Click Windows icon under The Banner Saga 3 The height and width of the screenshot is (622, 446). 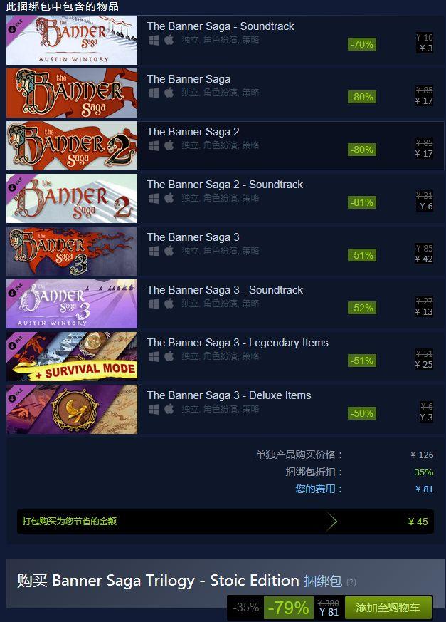[154, 251]
